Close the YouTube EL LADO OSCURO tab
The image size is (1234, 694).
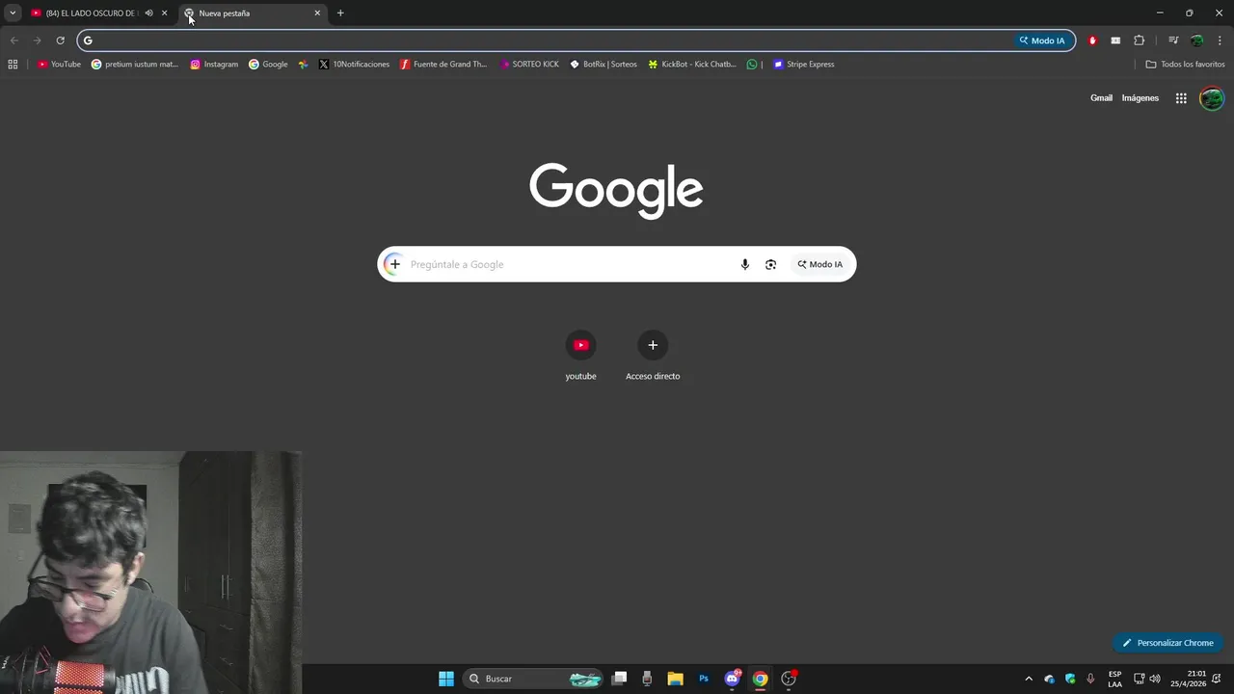point(164,13)
